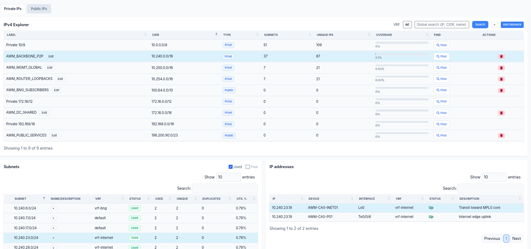Screen dimensions: 531x249
Task: Delete the AWM_ROUTER_LOOPBACKS network
Action: 501,79
